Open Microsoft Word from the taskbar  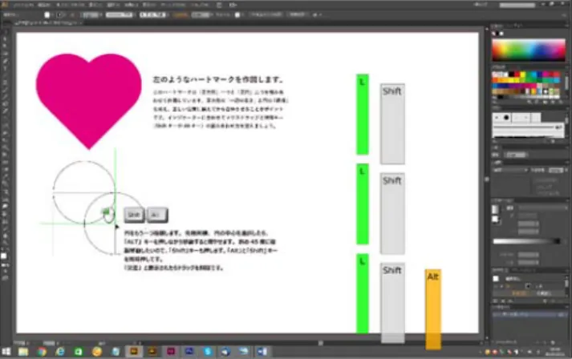click(262, 352)
